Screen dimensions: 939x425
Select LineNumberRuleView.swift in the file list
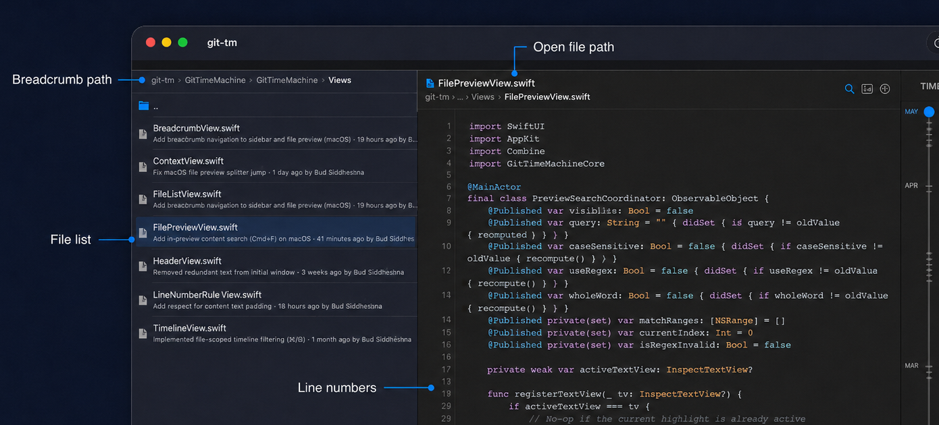pos(276,300)
